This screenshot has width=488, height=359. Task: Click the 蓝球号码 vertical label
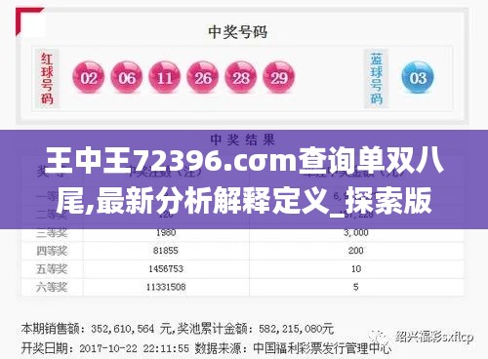pyautogui.click(x=377, y=78)
